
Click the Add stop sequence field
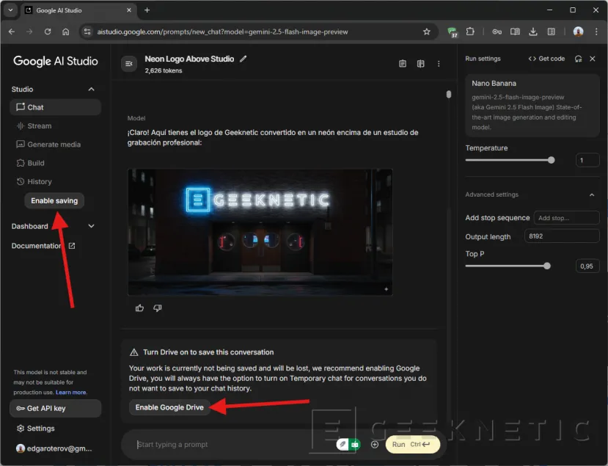click(566, 218)
